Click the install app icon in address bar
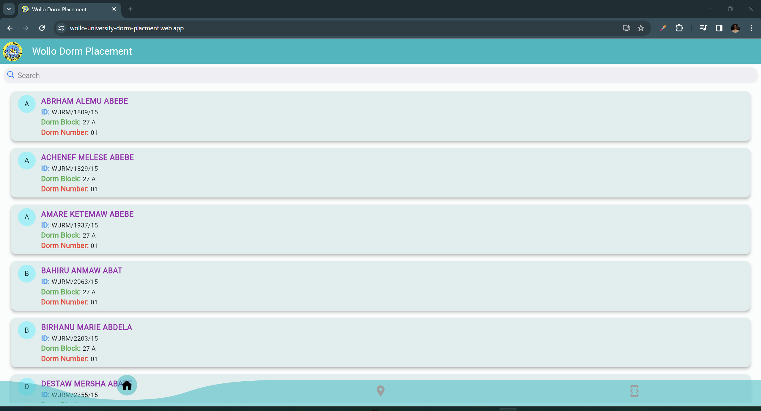 click(x=626, y=28)
